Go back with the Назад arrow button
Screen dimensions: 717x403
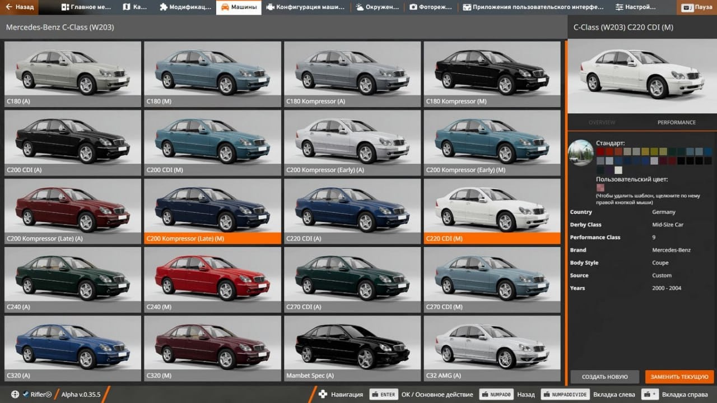click(x=20, y=7)
